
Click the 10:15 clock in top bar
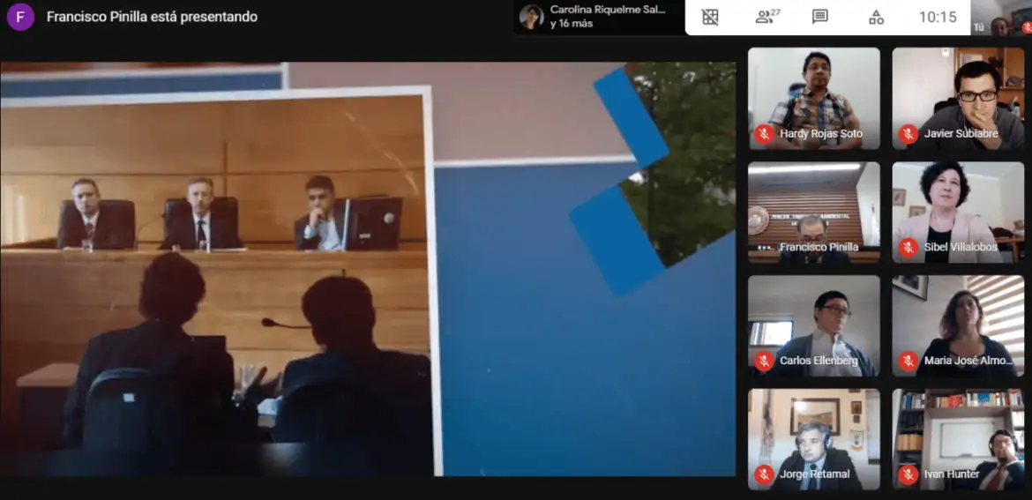pos(937,17)
